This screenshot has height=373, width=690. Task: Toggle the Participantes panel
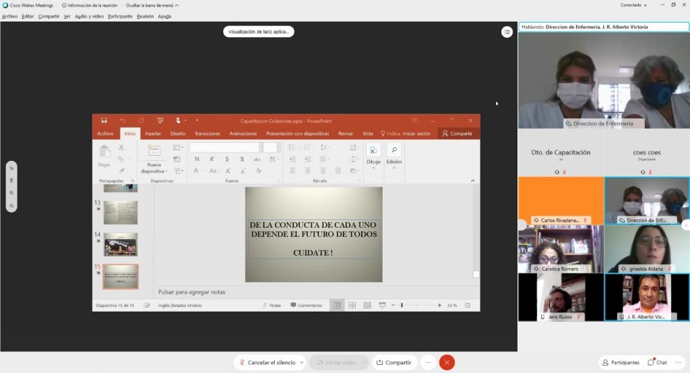621,362
